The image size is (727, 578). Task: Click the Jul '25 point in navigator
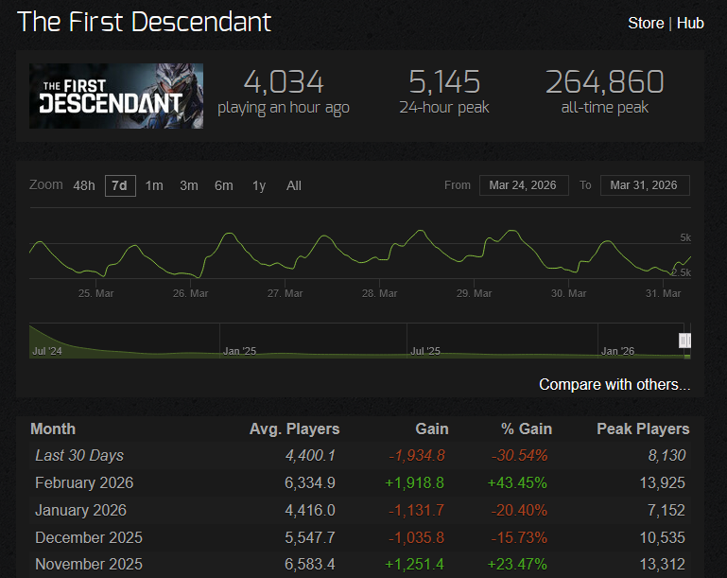[425, 351]
